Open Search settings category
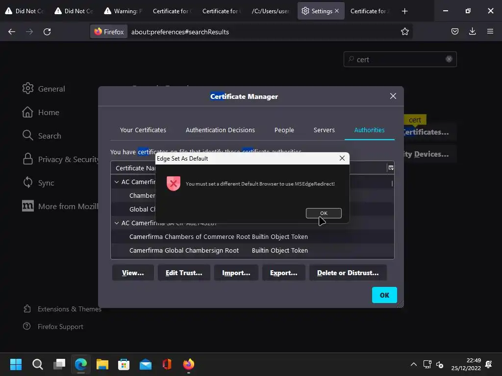Viewport: 502px width, 376px height. [42, 136]
